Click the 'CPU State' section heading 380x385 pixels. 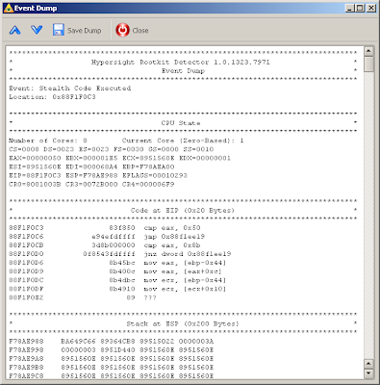181,123
